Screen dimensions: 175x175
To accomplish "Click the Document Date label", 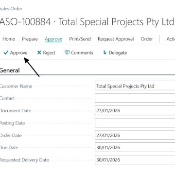I will coord(16,111).
